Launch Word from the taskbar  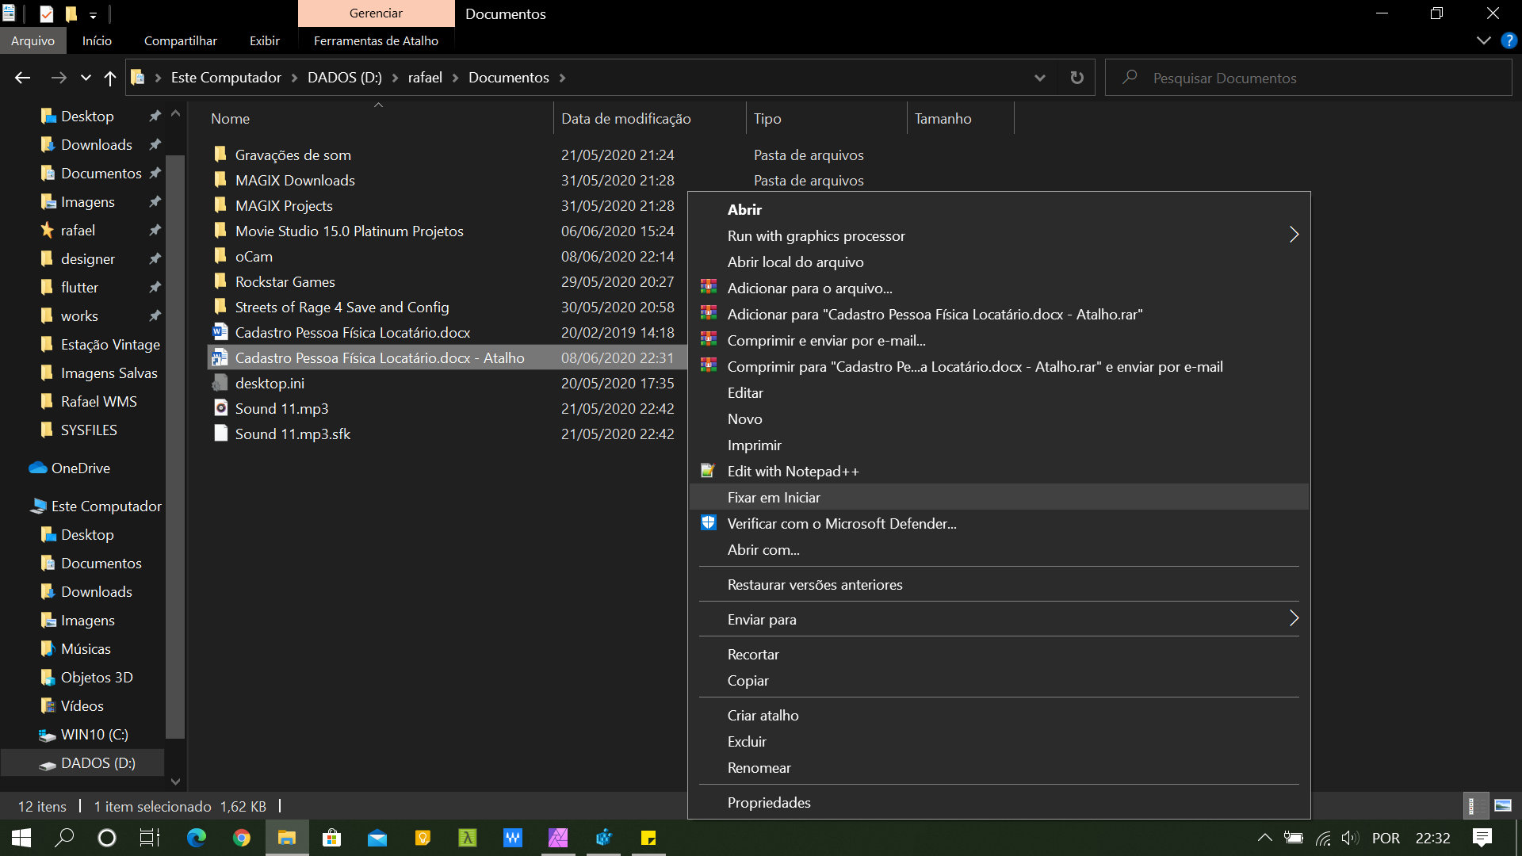tap(513, 838)
